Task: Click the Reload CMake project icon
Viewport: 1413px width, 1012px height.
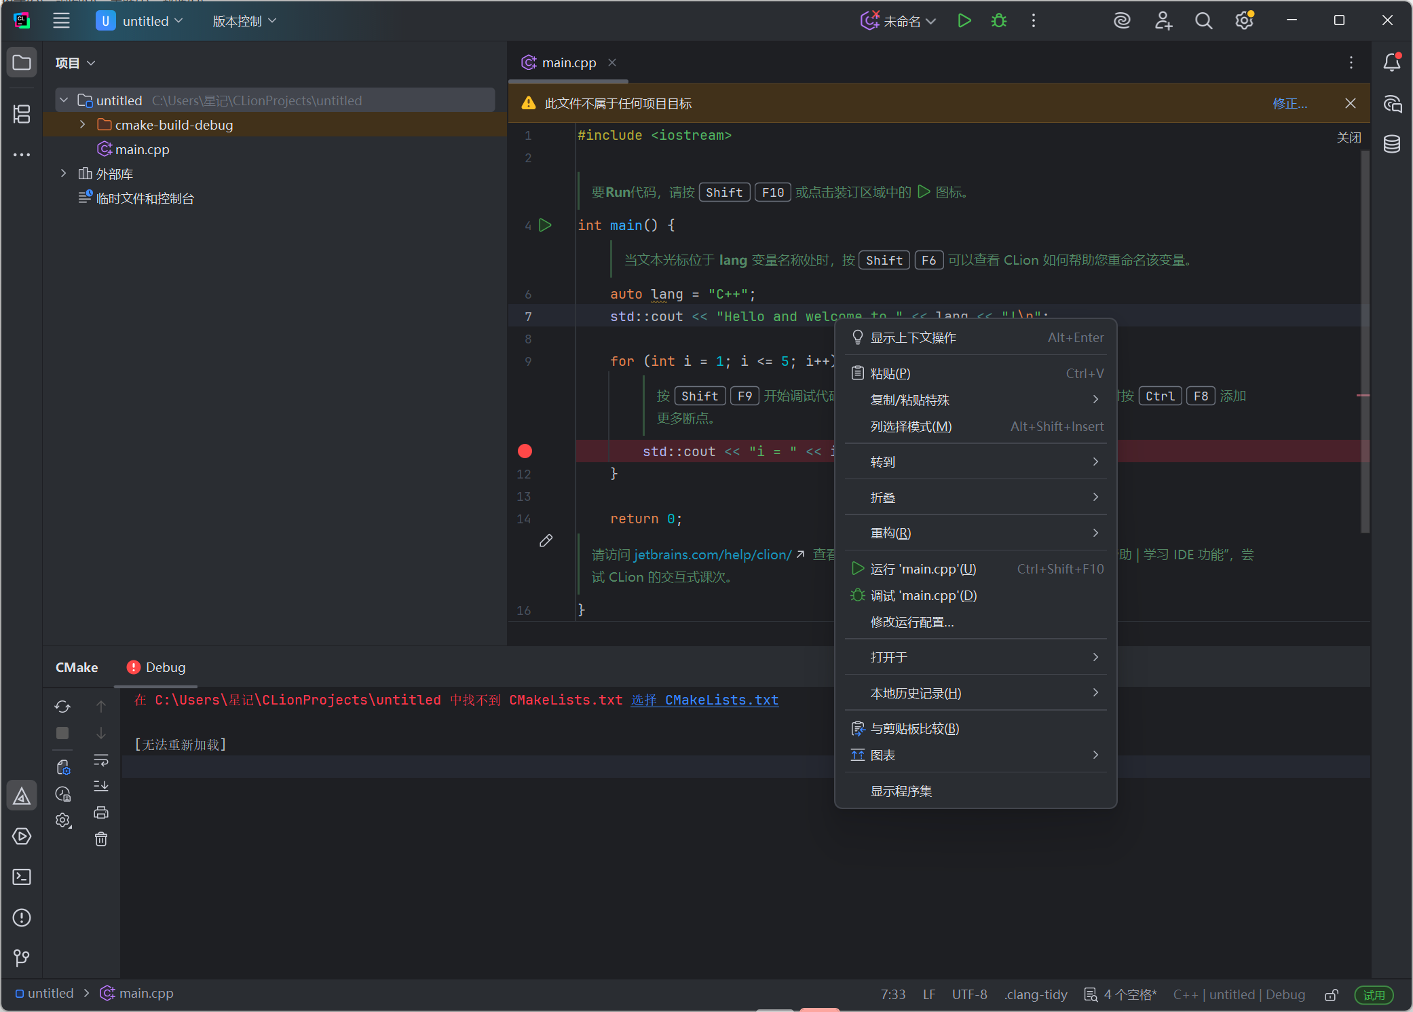Action: pyautogui.click(x=62, y=707)
